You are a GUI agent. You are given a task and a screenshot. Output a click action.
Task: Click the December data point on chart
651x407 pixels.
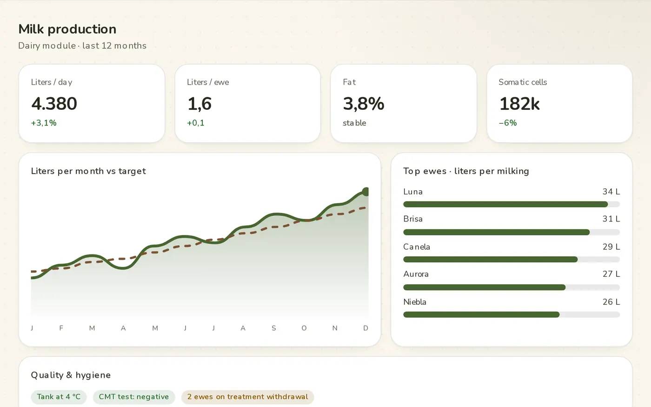click(x=366, y=192)
